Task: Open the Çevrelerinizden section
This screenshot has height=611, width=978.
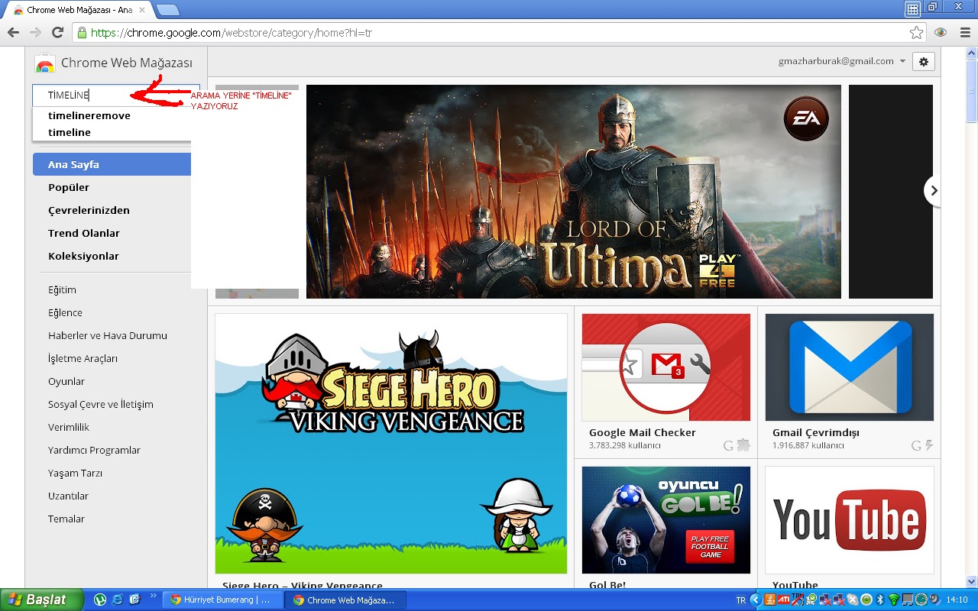Action: [89, 210]
